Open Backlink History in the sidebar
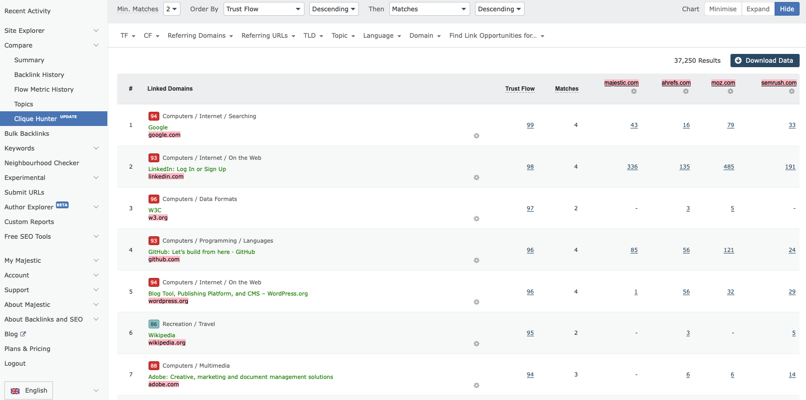 click(39, 75)
